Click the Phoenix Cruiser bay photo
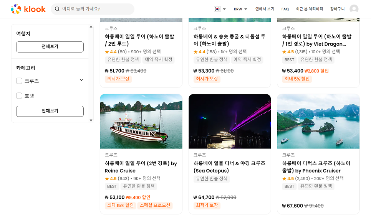The width and height of the screenshot is (371, 219). click(318, 122)
